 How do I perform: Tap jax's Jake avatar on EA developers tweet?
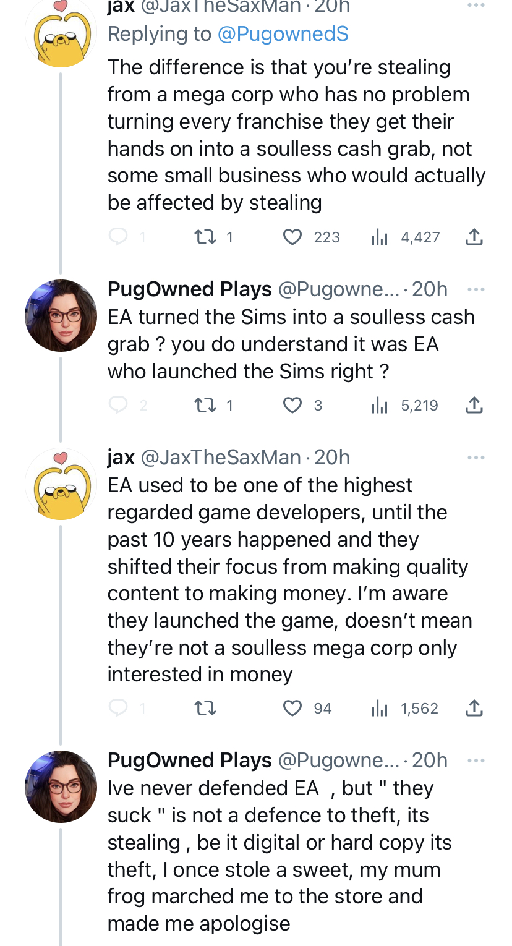point(61,484)
